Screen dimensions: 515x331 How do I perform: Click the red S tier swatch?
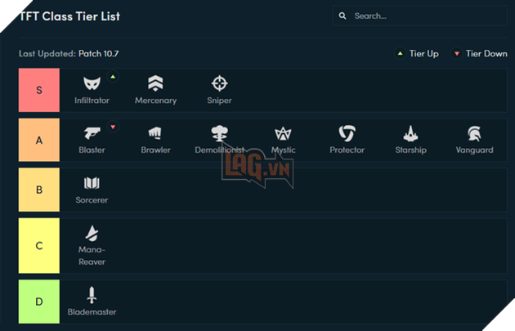pyautogui.click(x=39, y=90)
